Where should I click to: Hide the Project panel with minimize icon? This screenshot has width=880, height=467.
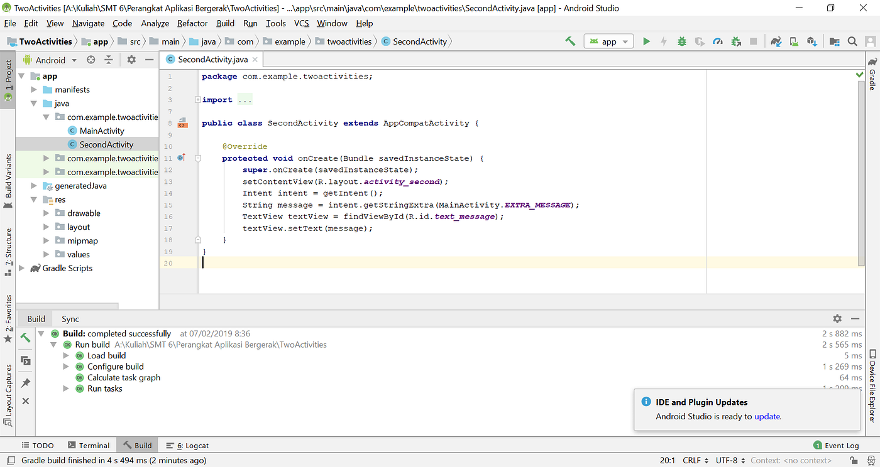pyautogui.click(x=150, y=60)
